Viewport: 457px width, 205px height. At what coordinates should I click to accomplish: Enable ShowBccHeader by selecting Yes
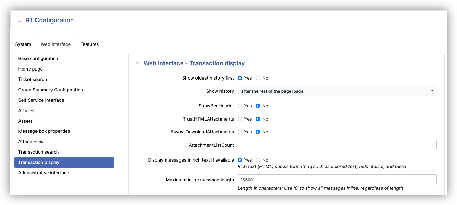pos(239,106)
